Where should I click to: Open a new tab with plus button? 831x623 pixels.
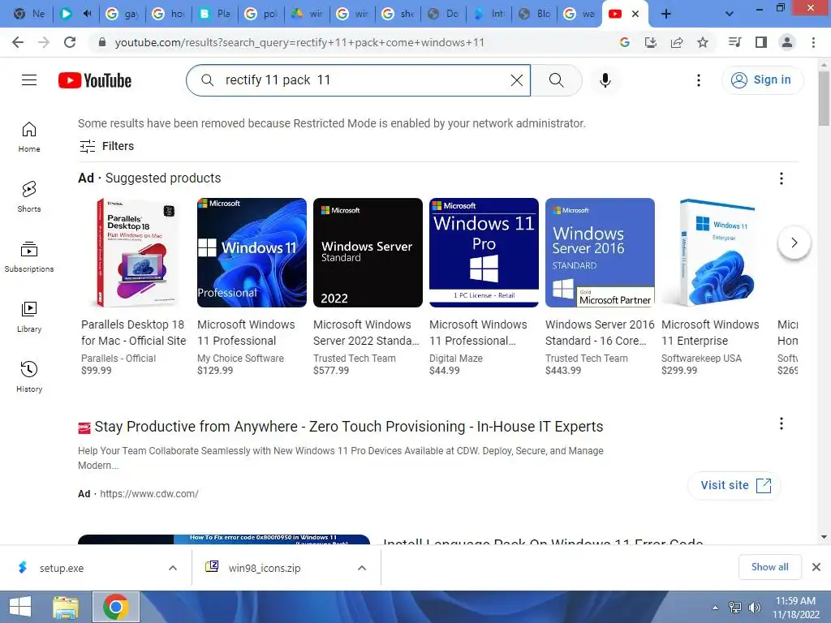click(666, 14)
